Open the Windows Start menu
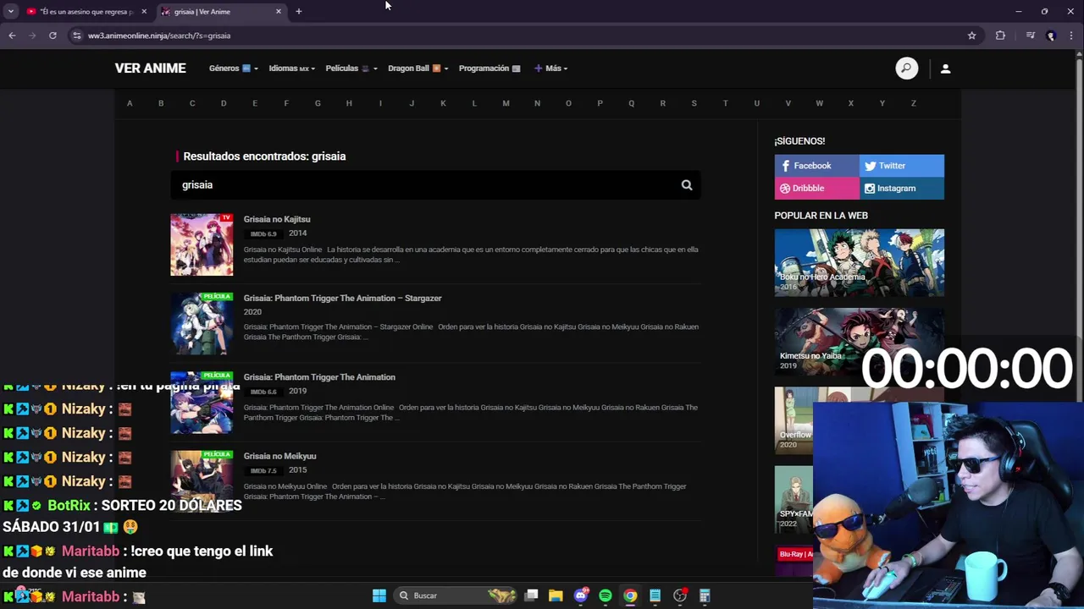This screenshot has width=1084, height=609. [x=379, y=595]
